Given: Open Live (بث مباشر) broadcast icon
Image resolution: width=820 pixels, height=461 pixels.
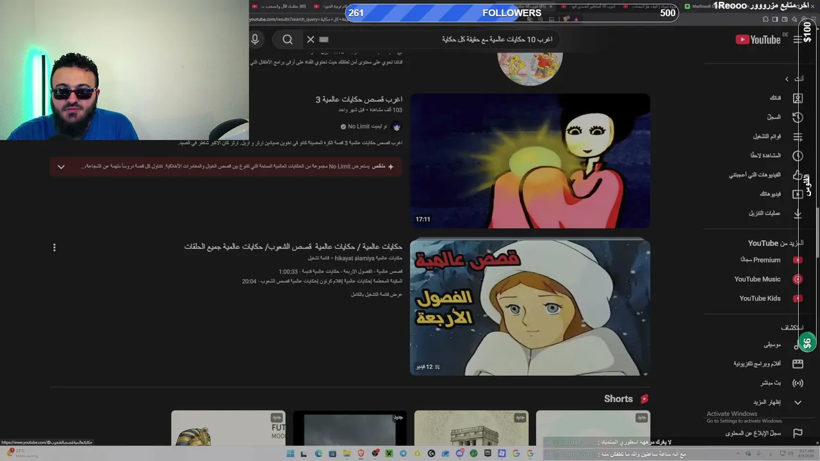Looking at the screenshot, I should 798,383.
